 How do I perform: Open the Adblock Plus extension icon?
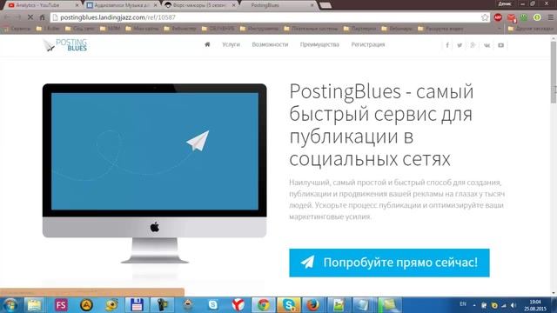pyautogui.click(x=498, y=17)
